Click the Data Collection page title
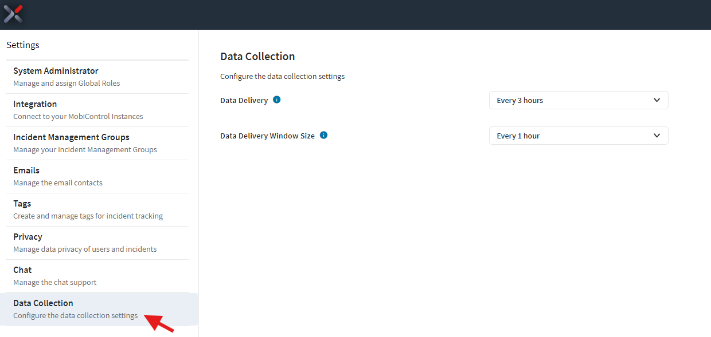 click(257, 57)
